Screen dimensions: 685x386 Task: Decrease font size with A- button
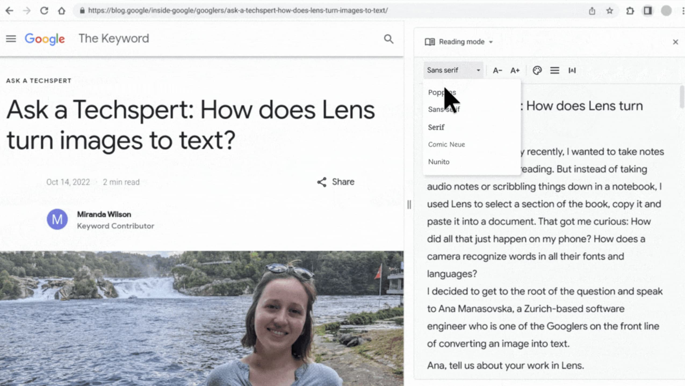pos(497,70)
